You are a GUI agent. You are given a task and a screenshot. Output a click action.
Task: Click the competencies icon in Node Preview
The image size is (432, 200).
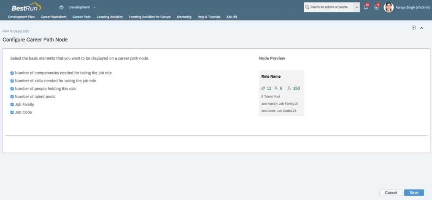[263, 88]
